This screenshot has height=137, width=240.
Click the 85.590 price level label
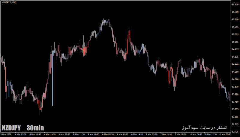(235, 19)
